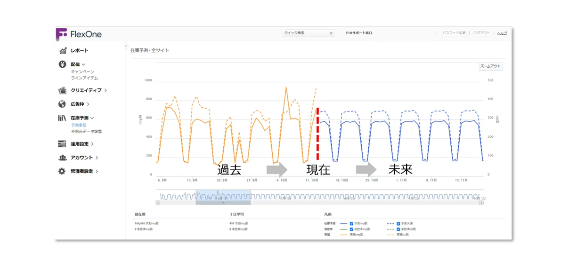Viewport: 569px width, 269px height.
Task: Open the キャンペーン menu item
Action: [x=82, y=71]
